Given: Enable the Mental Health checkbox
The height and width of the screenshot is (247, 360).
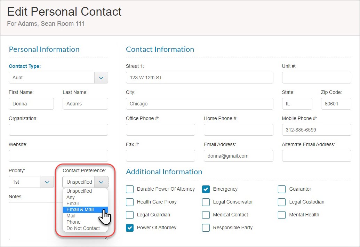Looking at the screenshot, I should click(282, 215).
